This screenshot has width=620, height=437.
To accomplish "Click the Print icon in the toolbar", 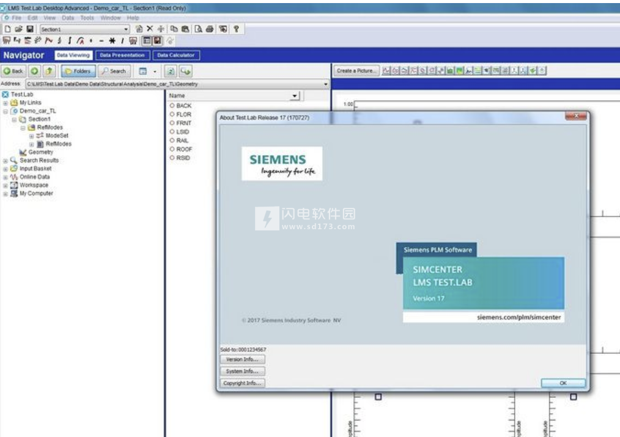I will (x=210, y=29).
